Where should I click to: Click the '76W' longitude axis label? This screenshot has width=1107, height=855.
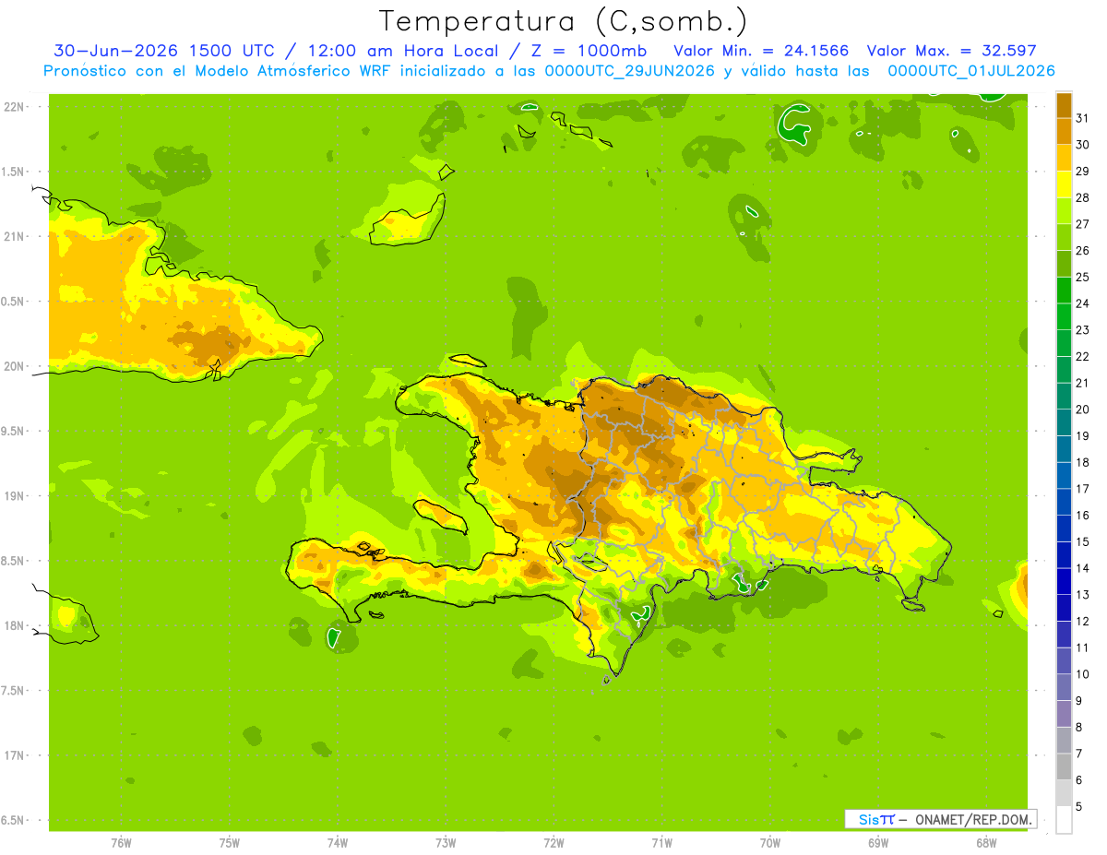(121, 842)
